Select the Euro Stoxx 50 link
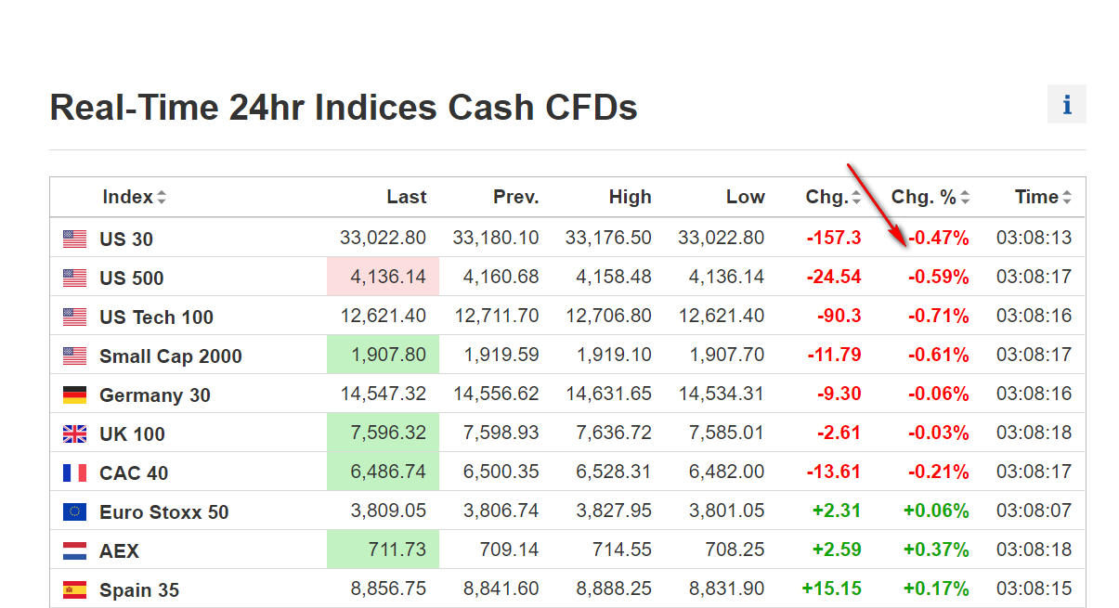Image resolution: width=1119 pixels, height=608 pixels. 164,512
